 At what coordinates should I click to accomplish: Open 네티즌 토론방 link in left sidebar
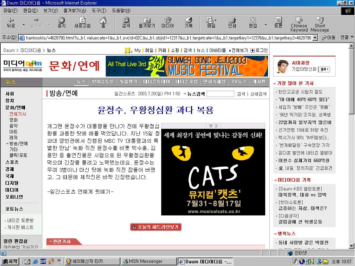tap(20, 220)
